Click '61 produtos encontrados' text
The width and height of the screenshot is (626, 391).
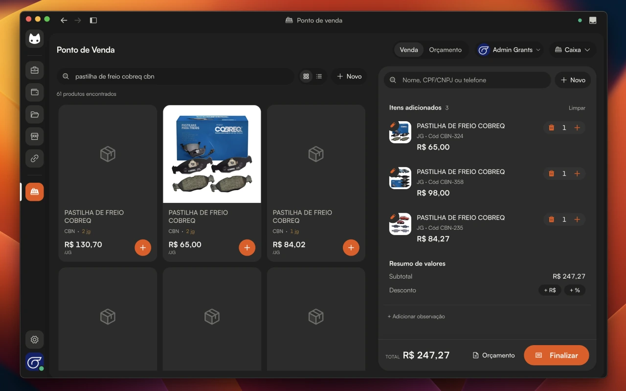pyautogui.click(x=87, y=94)
